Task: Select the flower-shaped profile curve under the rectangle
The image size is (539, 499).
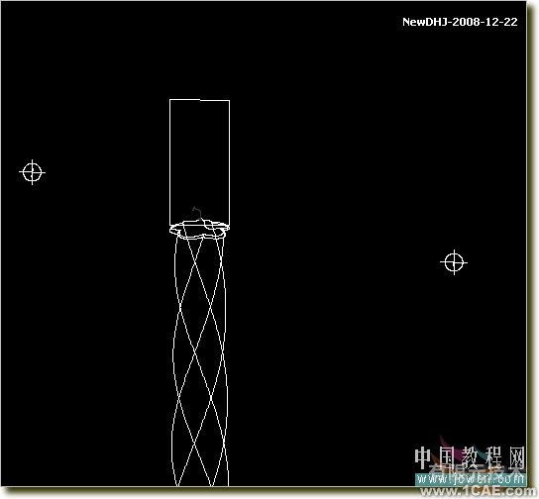Action: point(199,229)
